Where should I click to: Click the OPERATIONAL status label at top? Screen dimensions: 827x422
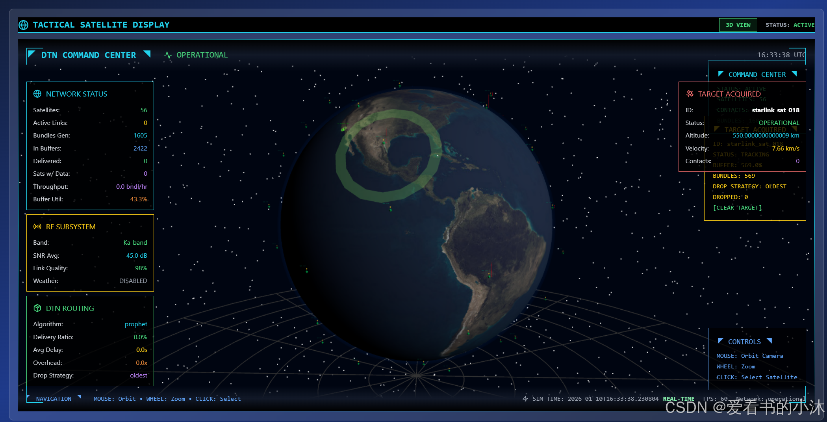click(x=202, y=55)
